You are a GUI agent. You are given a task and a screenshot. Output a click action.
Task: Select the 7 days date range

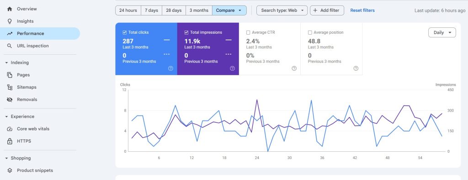pos(151,10)
